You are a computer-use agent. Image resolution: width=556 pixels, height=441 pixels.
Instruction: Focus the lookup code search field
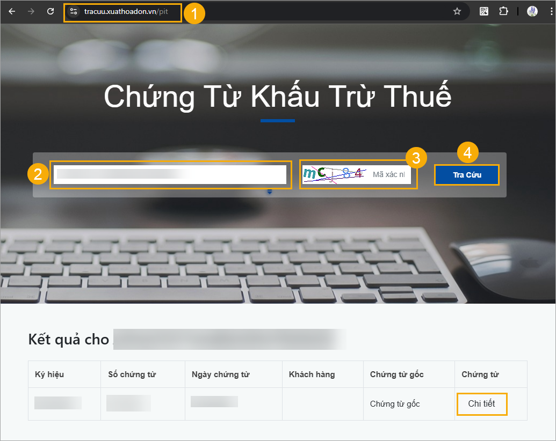click(x=170, y=174)
